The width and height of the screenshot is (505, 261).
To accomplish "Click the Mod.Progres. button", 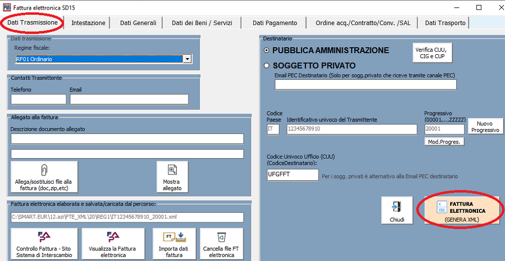I will [x=444, y=142].
